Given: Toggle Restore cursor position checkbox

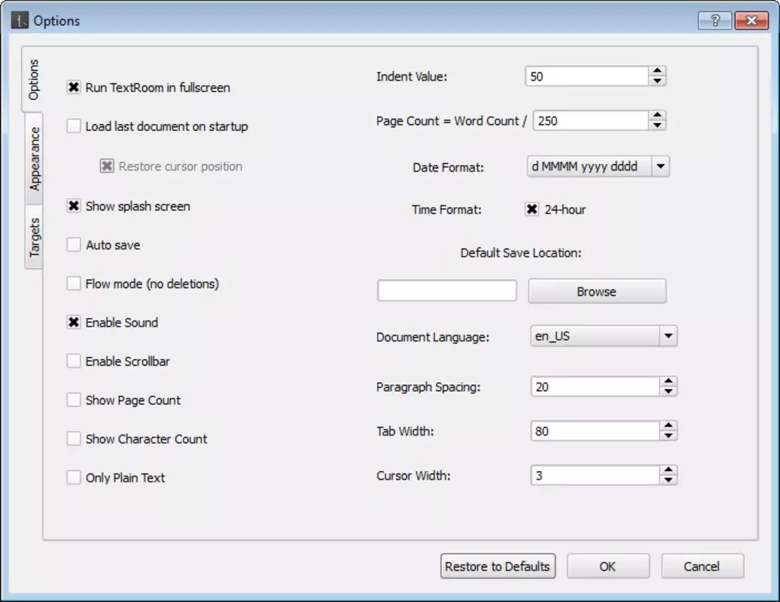Looking at the screenshot, I should coord(106,166).
